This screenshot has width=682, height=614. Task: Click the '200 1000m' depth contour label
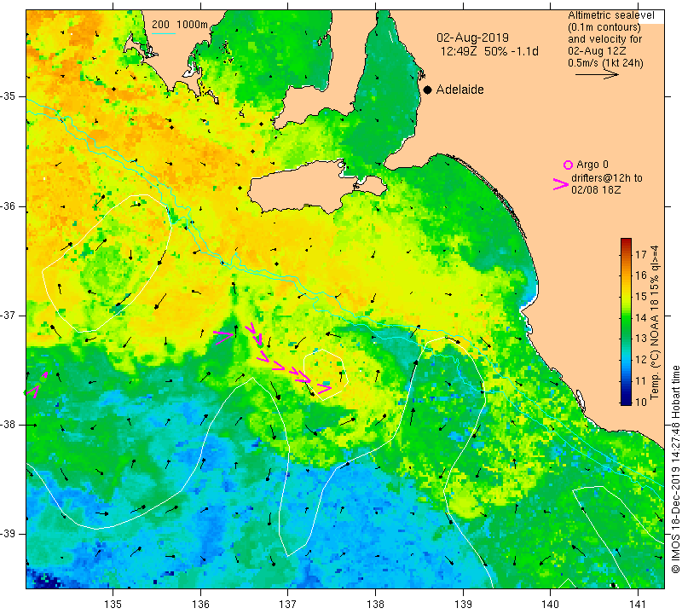(x=180, y=25)
